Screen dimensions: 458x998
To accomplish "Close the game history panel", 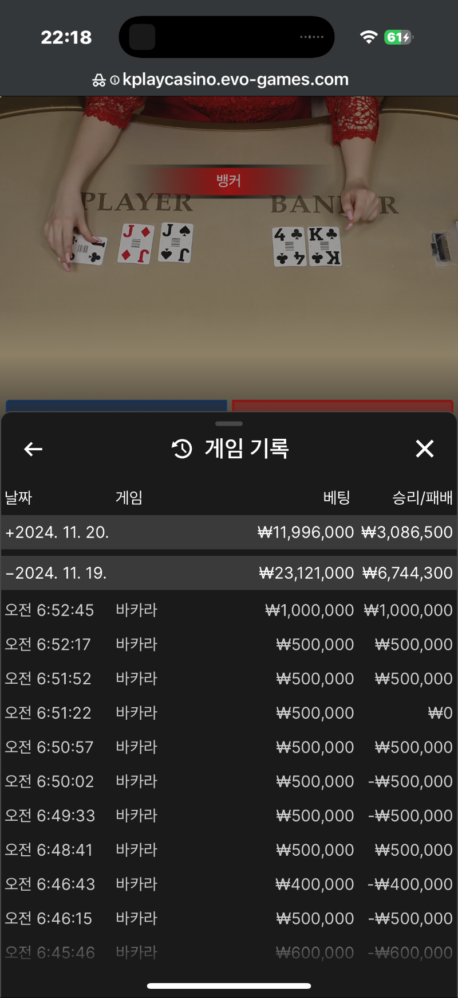I will (424, 449).
